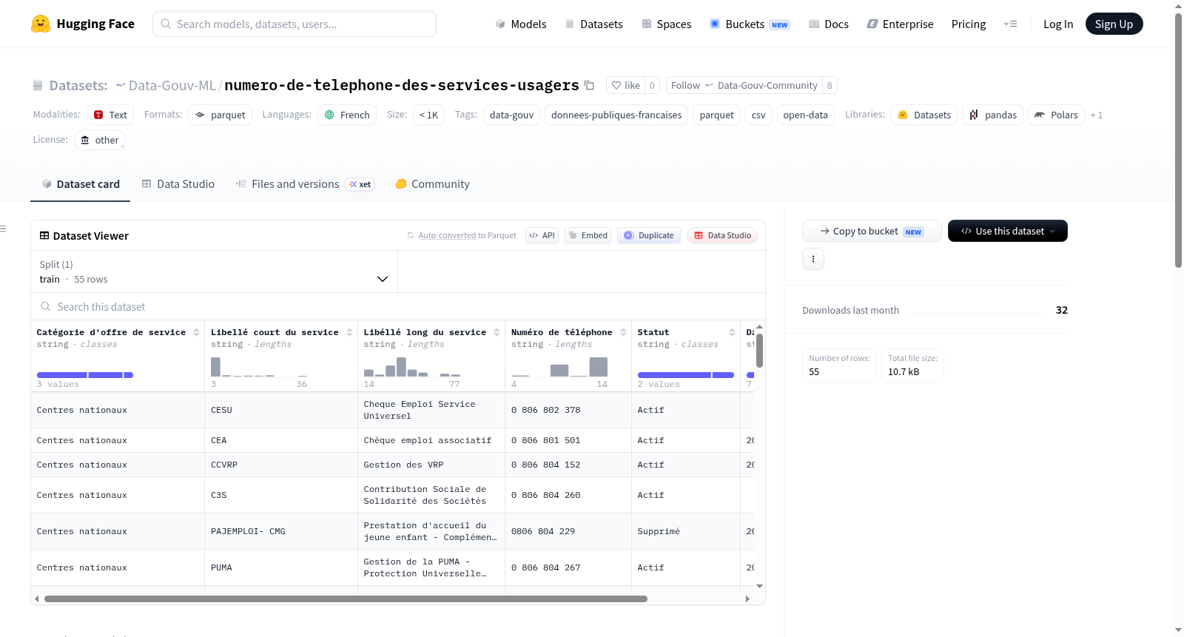Click the French language tag

click(x=347, y=115)
